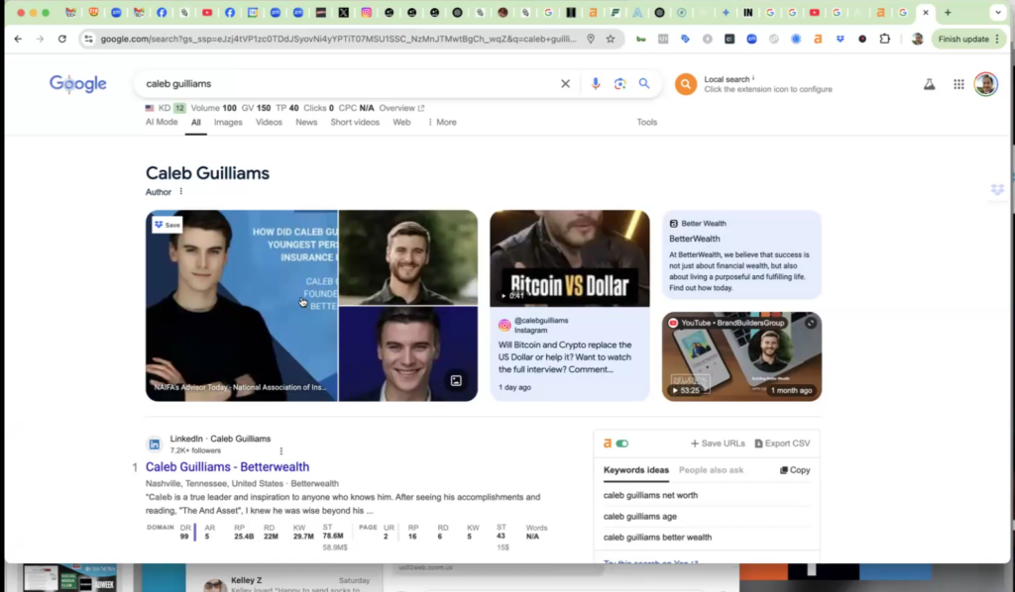
Task: Close the active browser tab
Action: (x=926, y=12)
